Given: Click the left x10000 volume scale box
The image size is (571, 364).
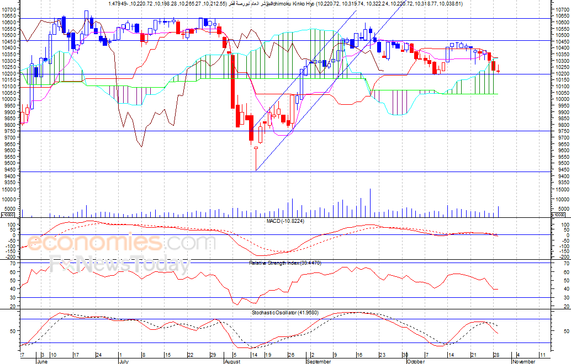Looking at the screenshot, I should [8, 215].
